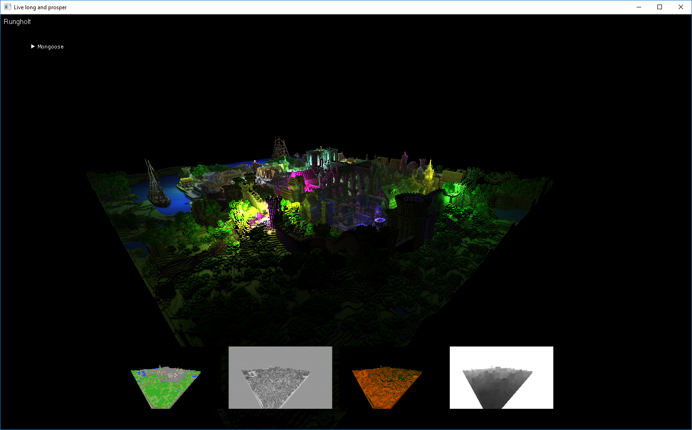Close the Live long and prosper window
This screenshot has height=430, width=692.
[681, 7]
